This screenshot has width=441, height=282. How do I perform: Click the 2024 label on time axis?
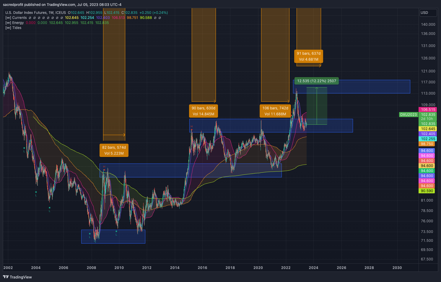313,268
